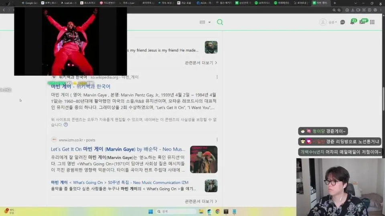Open the Let's Get It On album thumbnail
The height and width of the screenshot is (216, 385).
click(x=204, y=160)
